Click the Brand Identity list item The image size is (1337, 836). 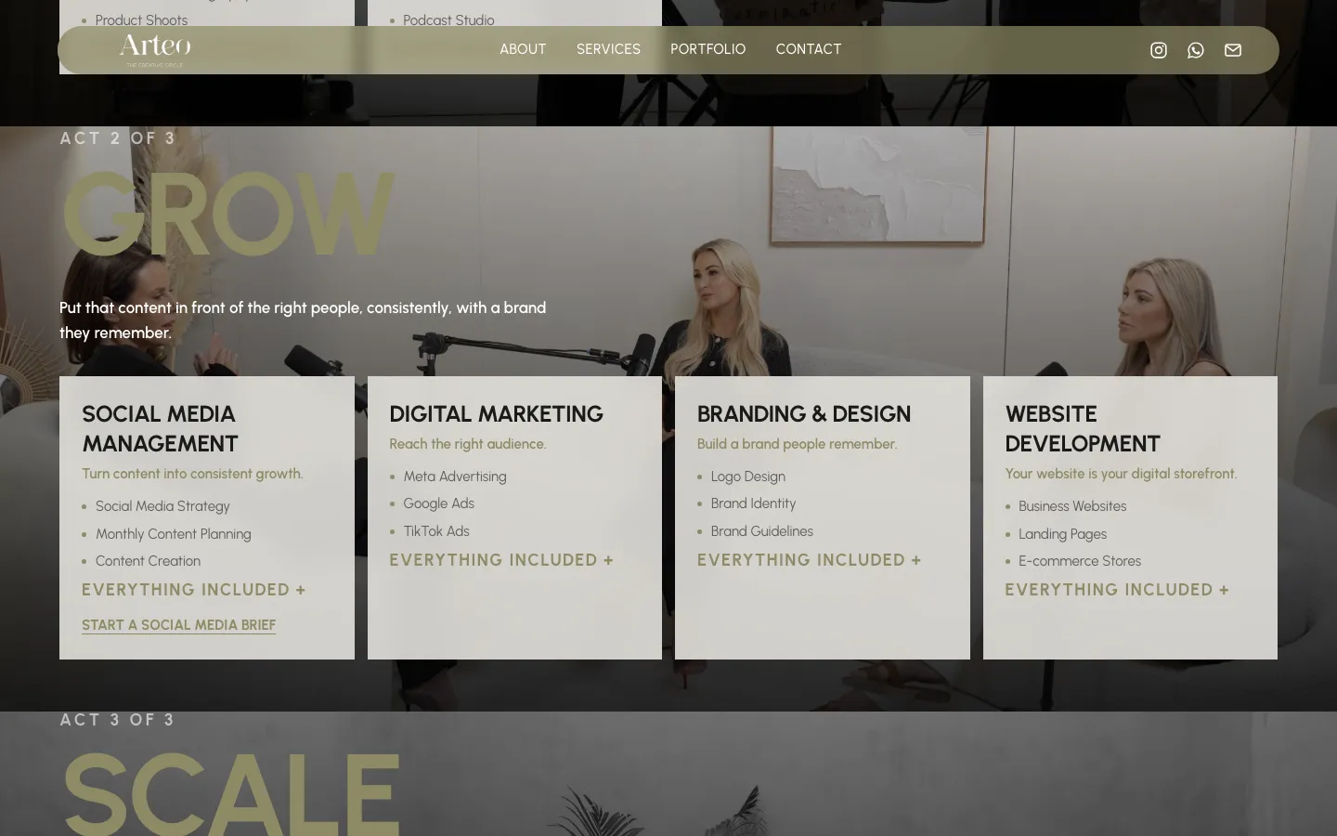pos(753,503)
